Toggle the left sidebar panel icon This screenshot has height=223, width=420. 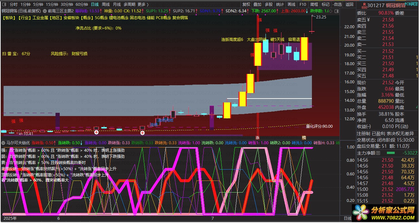click(x=4, y=5)
